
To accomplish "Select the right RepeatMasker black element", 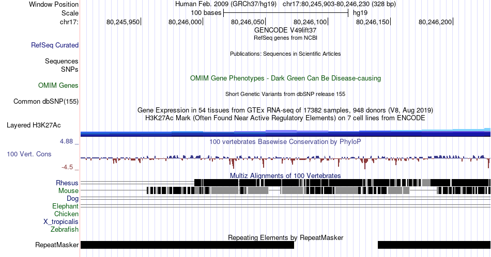I will (x=434, y=245).
